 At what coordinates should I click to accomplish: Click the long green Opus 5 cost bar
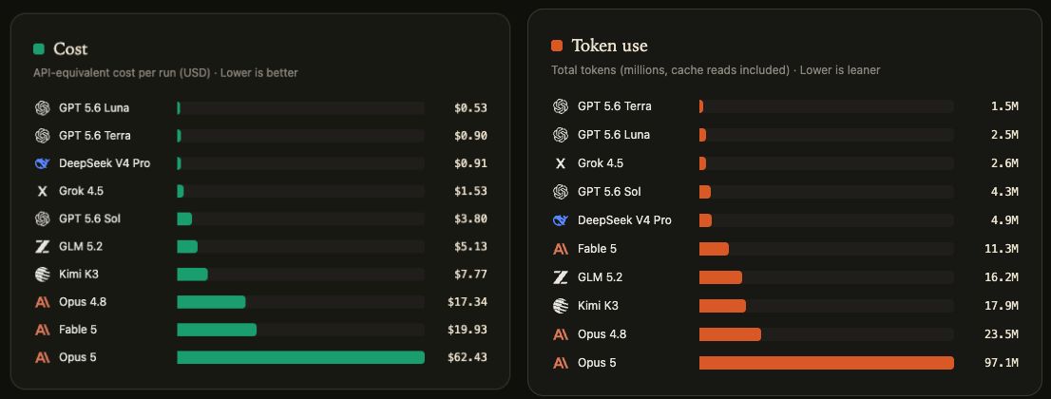coord(301,357)
